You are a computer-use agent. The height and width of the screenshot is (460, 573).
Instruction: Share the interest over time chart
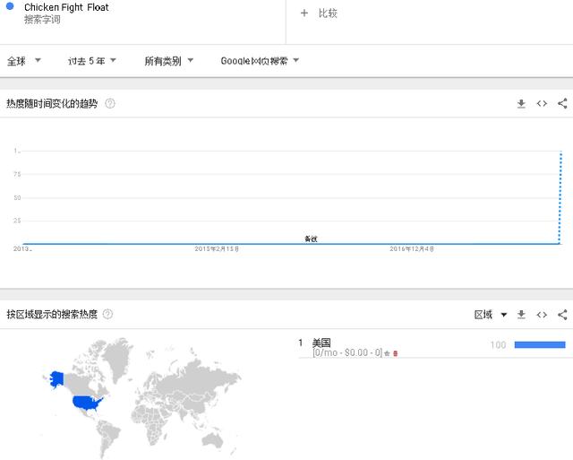click(562, 103)
